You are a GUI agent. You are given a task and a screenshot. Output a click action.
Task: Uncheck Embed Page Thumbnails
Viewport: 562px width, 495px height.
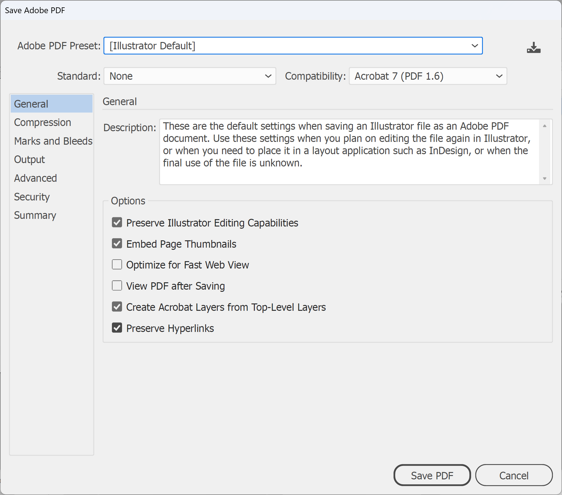point(117,244)
